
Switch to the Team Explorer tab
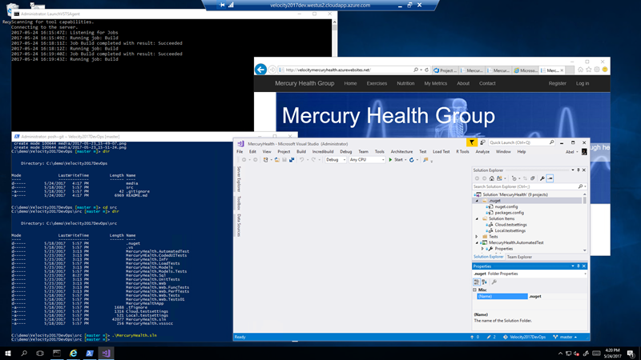click(519, 257)
